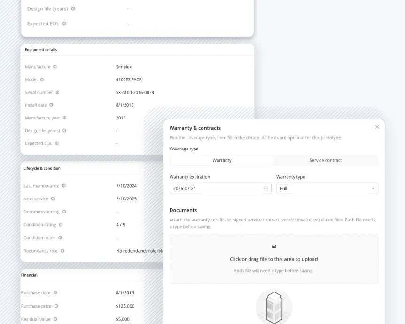Open the Warranty type dropdown
Image resolution: width=405 pixels, height=324 pixels.
[327, 189]
